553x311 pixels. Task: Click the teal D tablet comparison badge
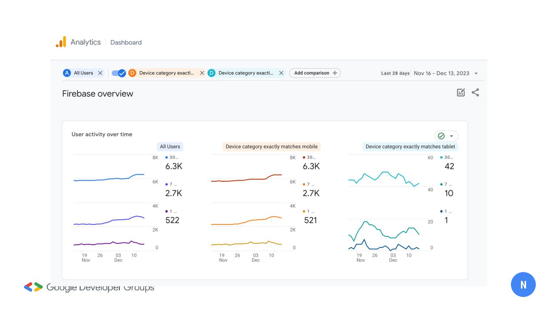212,73
